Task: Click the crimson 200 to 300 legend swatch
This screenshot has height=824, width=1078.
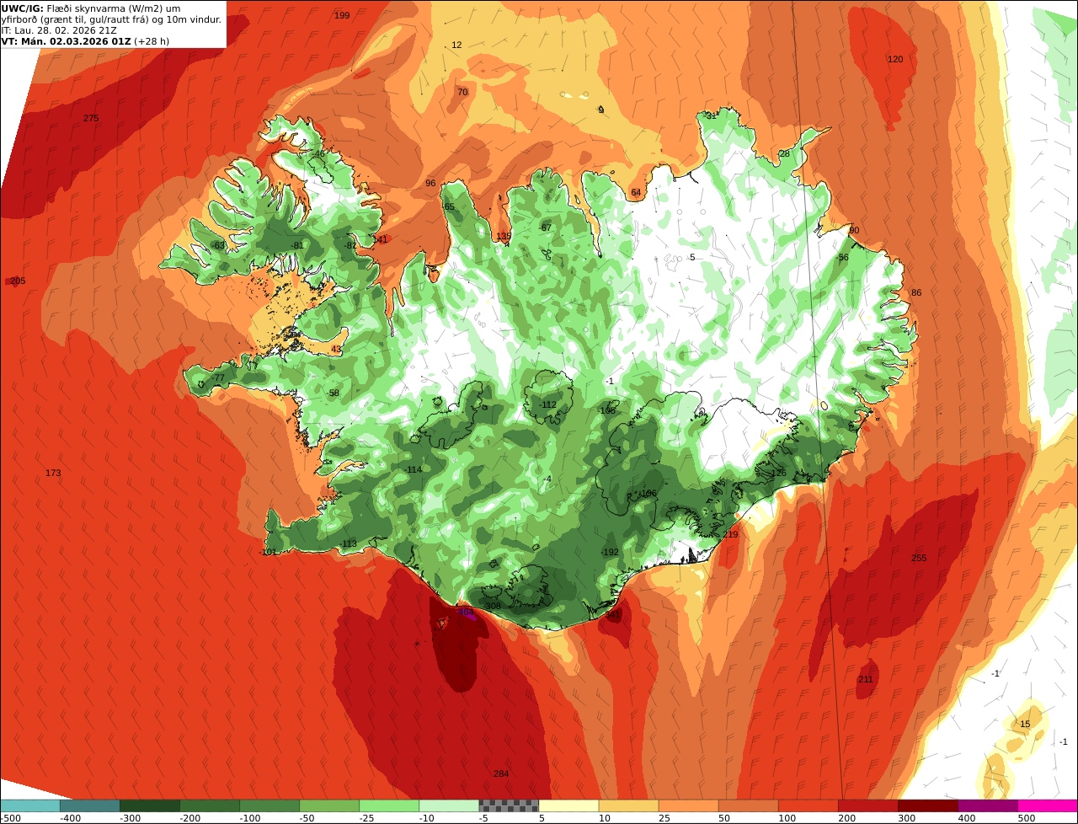Action: pos(868,805)
